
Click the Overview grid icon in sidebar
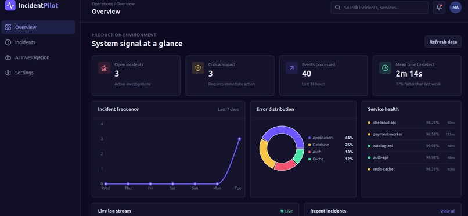click(8, 27)
